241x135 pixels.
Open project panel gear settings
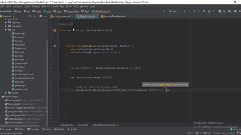point(41,16)
